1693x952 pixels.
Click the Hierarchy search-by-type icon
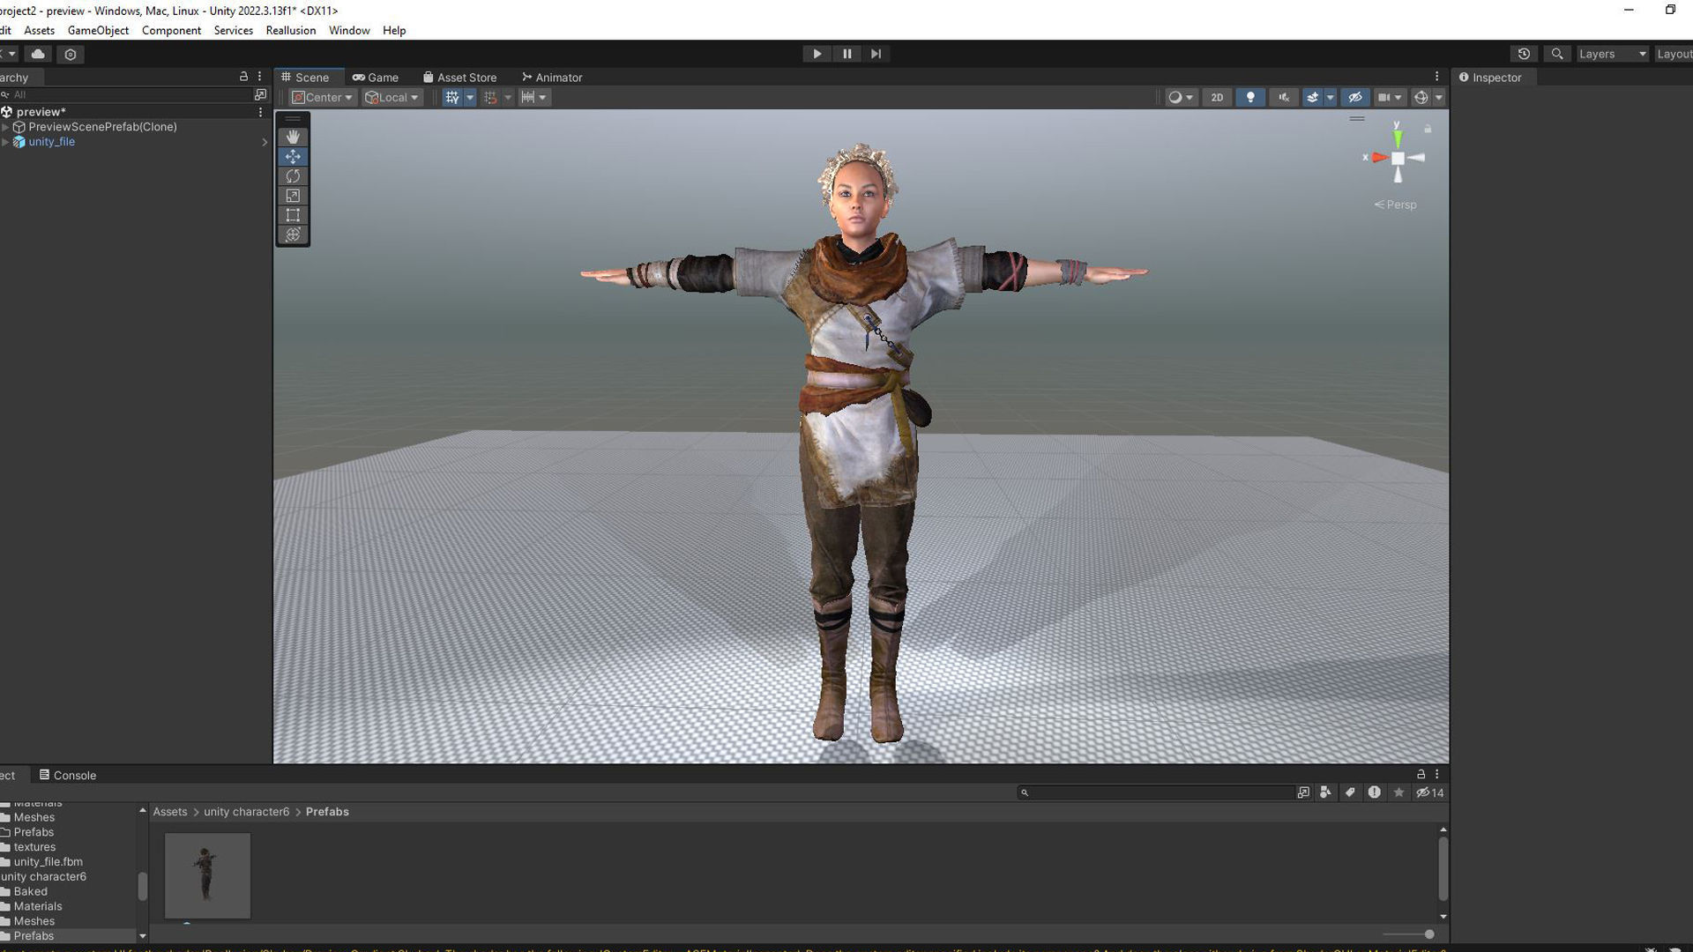(260, 94)
